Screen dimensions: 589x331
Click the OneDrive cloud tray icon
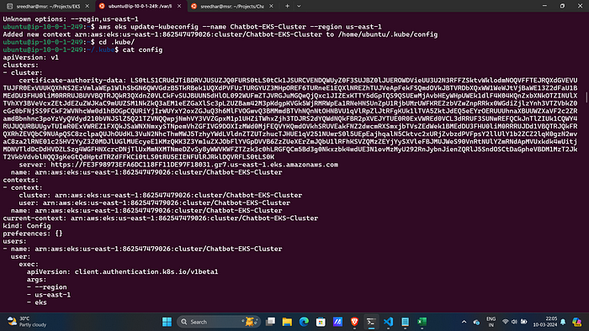(x=476, y=322)
